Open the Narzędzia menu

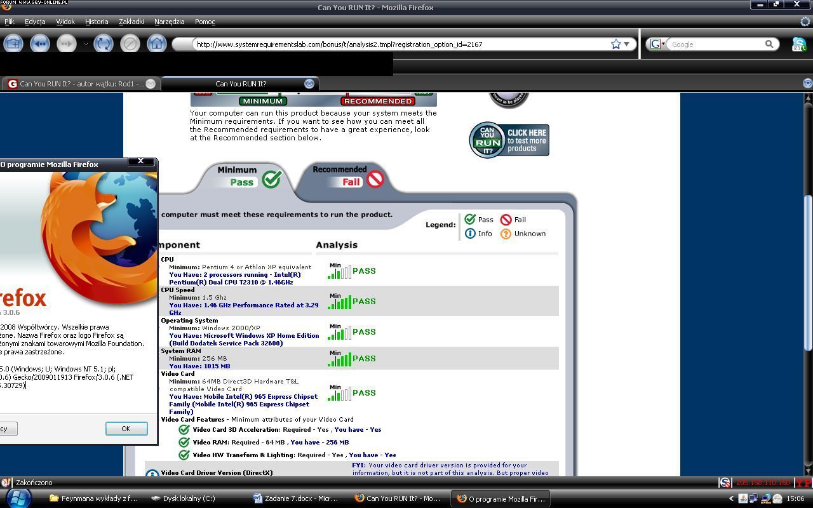pyautogui.click(x=169, y=22)
